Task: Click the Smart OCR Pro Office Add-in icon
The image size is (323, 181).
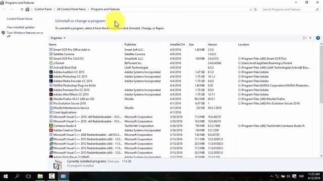Action: point(51,50)
